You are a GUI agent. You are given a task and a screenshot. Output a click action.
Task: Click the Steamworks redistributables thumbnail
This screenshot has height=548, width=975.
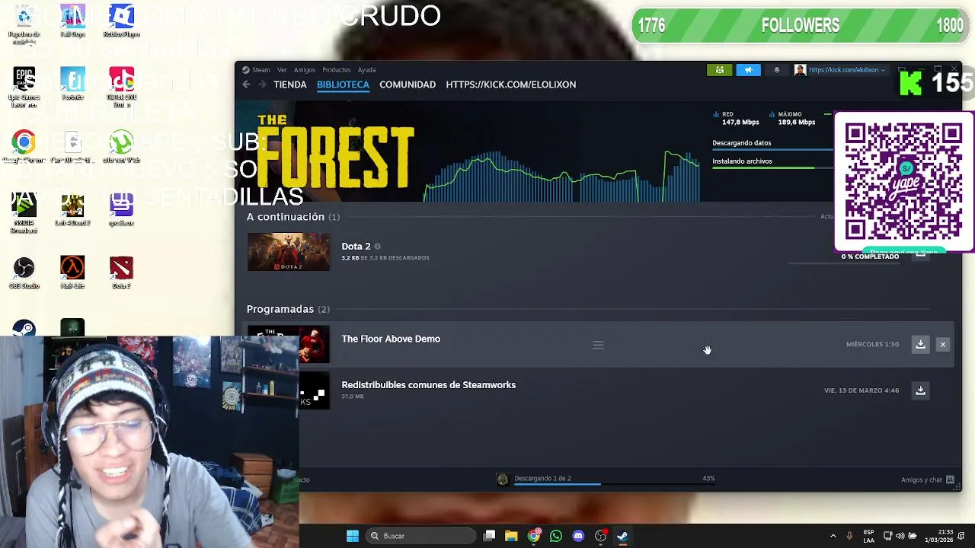[x=313, y=390]
